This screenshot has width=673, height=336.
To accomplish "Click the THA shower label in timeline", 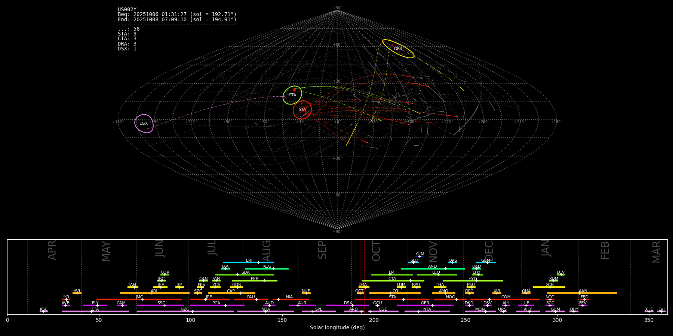I will (x=440, y=285).
